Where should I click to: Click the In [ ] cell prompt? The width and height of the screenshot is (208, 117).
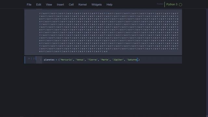(x=31, y=58)
